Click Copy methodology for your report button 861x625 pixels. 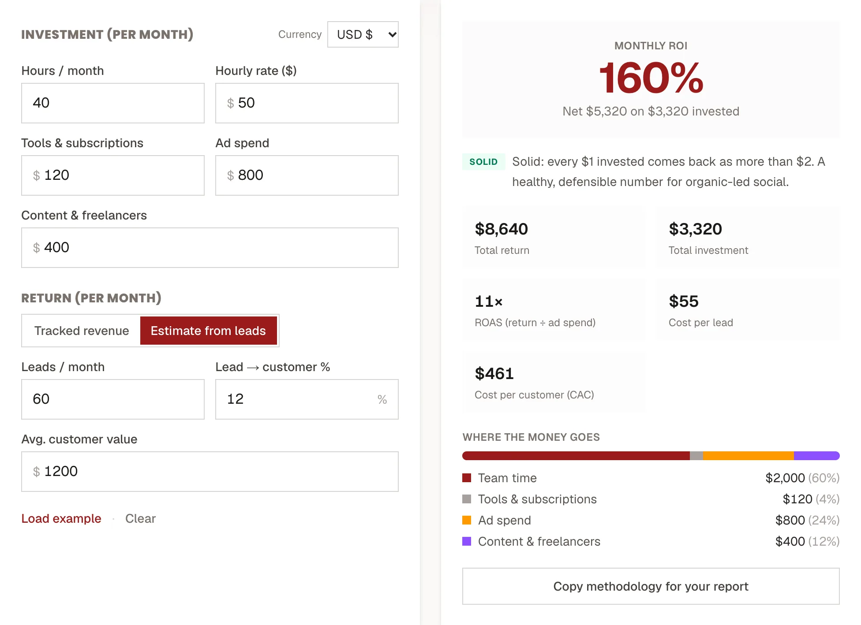click(x=651, y=586)
